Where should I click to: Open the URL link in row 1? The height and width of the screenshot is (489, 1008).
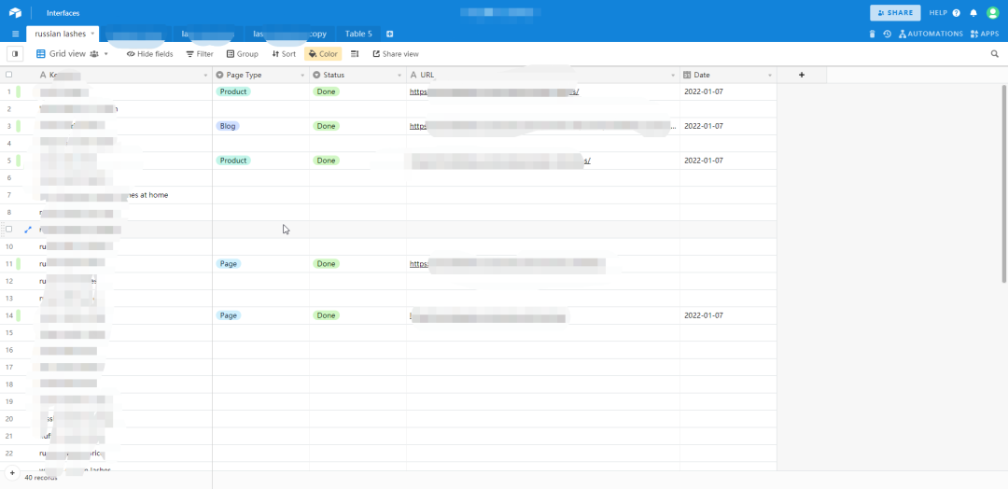pos(495,91)
